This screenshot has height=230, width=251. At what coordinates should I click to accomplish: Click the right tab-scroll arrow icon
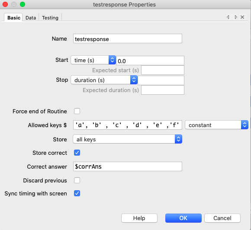[x=235, y=17]
